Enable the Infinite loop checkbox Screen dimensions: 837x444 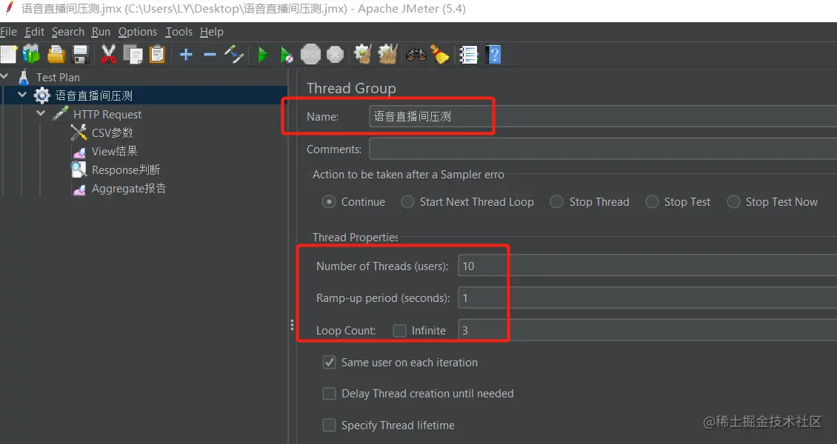point(399,331)
